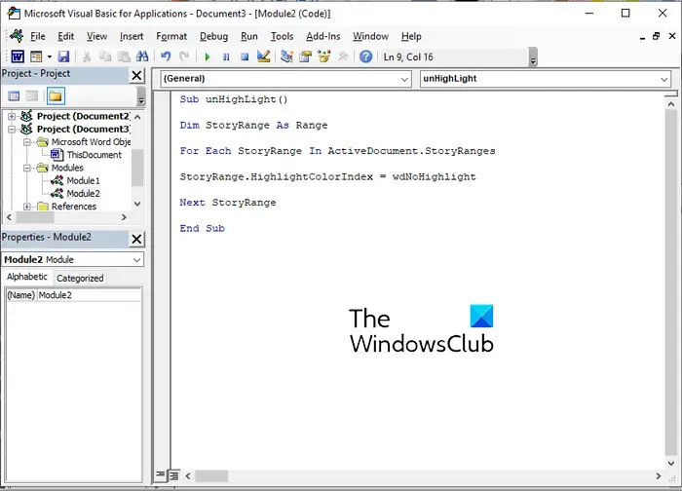Screen dimensions: 682x491
Task: Click the Cut scissors icon
Action: [87, 57]
